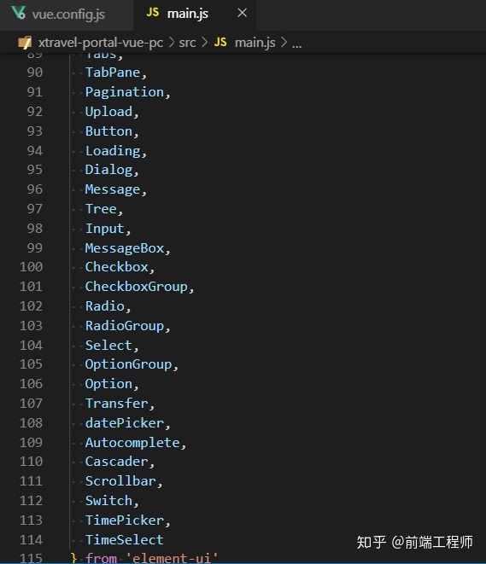Click the OptionGroup identifier

point(128,364)
